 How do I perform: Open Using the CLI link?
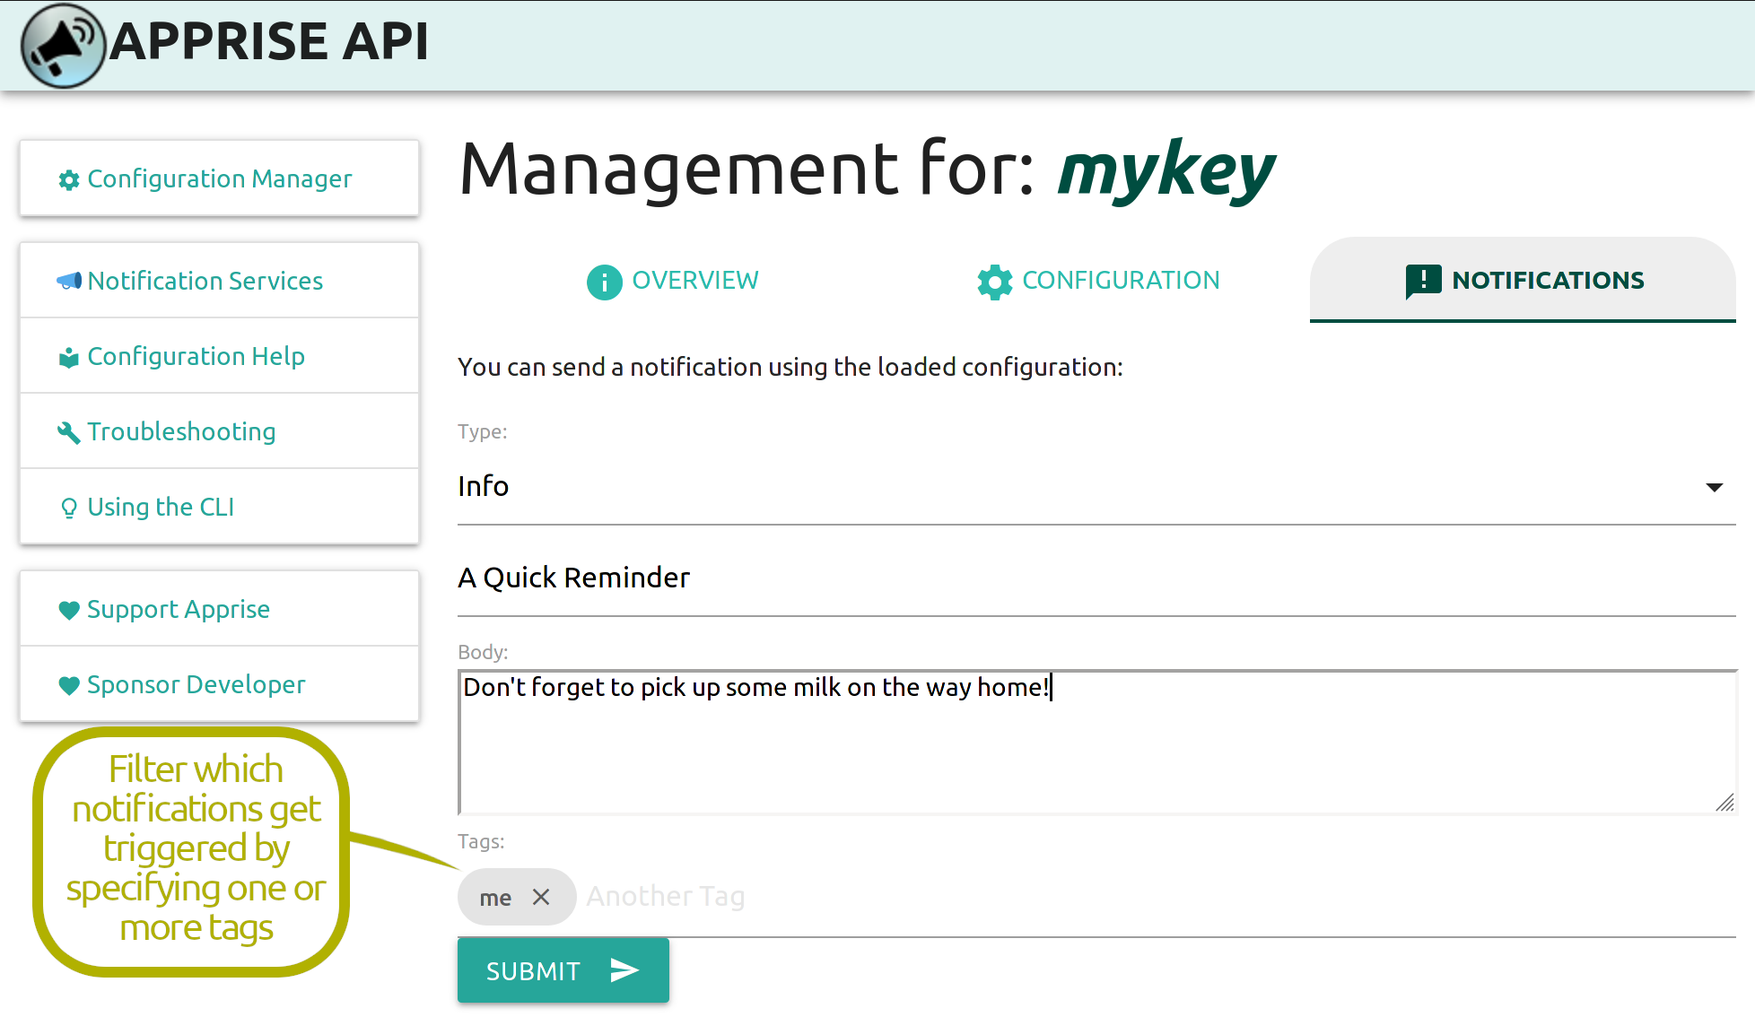click(220, 507)
